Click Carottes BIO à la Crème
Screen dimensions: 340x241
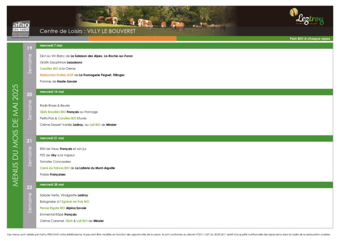tap(58, 69)
